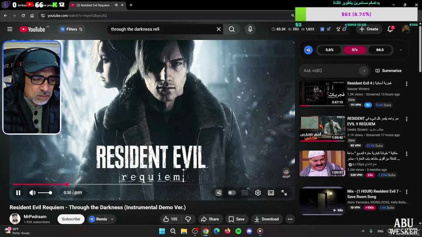Go to the YouTube home logo
This screenshot has height=237, width=422.
coord(32,29)
